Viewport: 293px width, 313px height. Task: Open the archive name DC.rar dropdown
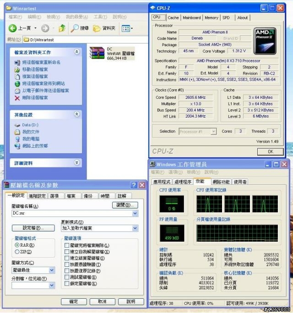135,213
